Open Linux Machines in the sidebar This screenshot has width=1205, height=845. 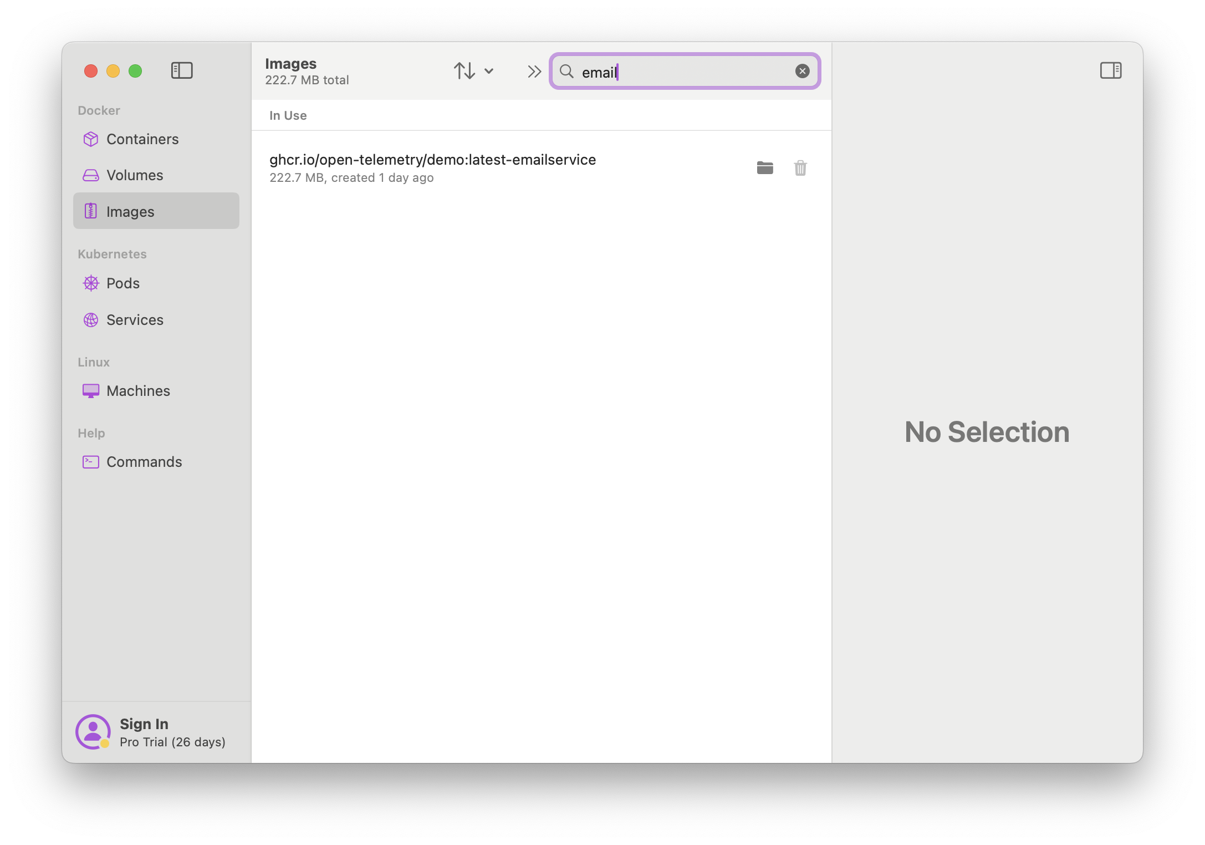point(156,391)
